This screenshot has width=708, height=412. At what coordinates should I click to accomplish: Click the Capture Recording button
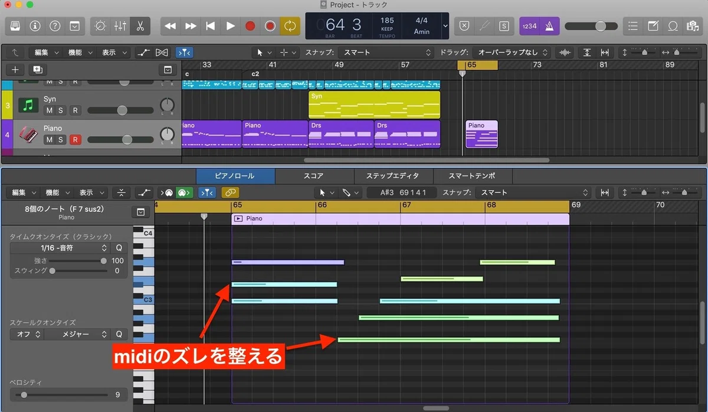(x=270, y=26)
